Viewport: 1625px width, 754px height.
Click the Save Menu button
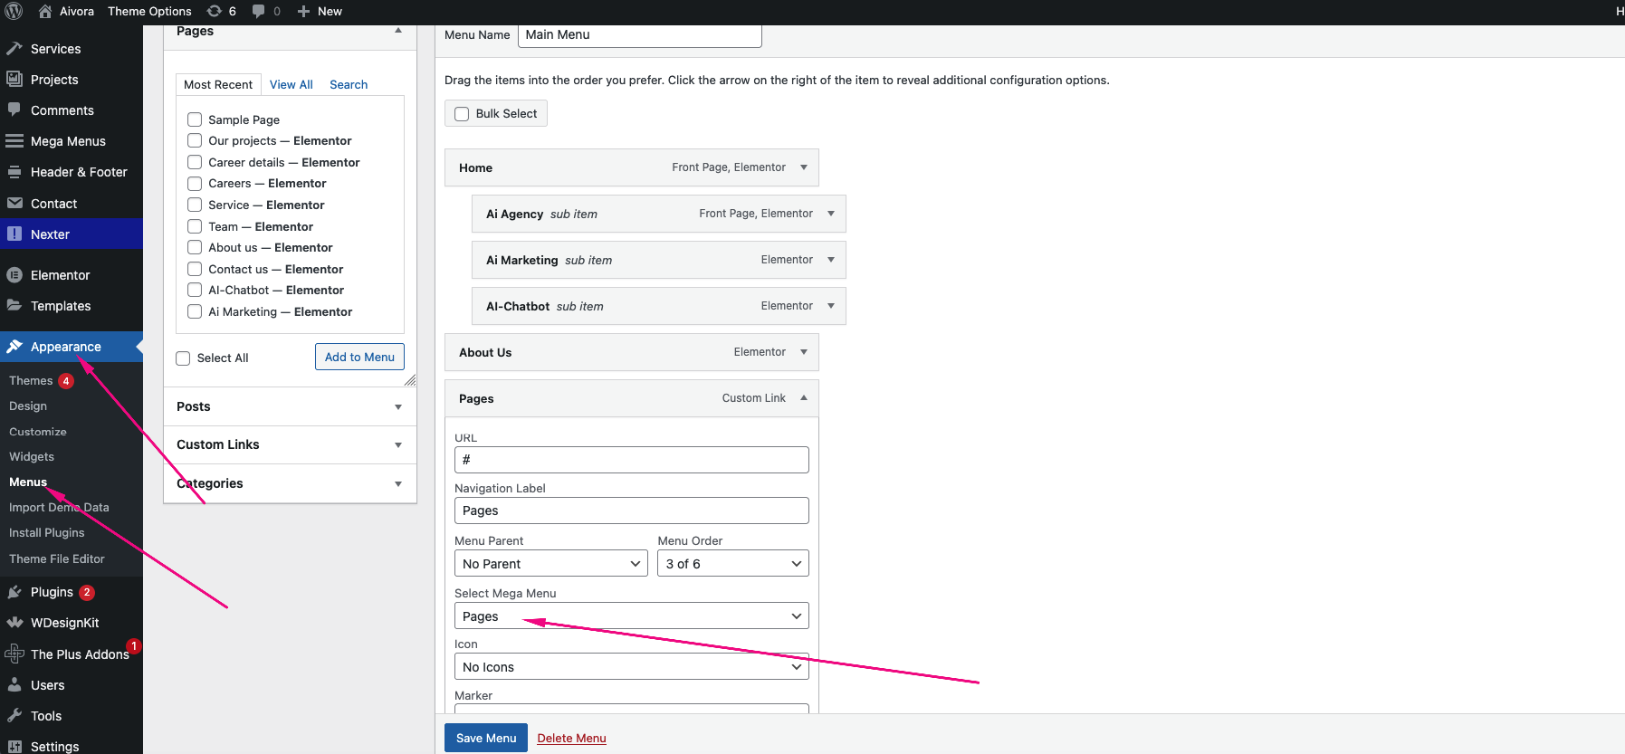tap(485, 738)
